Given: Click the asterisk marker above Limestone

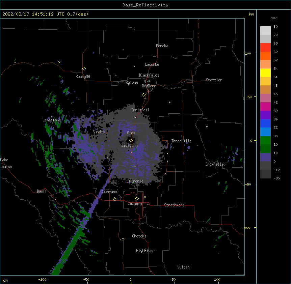Looking at the screenshot, I should click(x=52, y=116).
